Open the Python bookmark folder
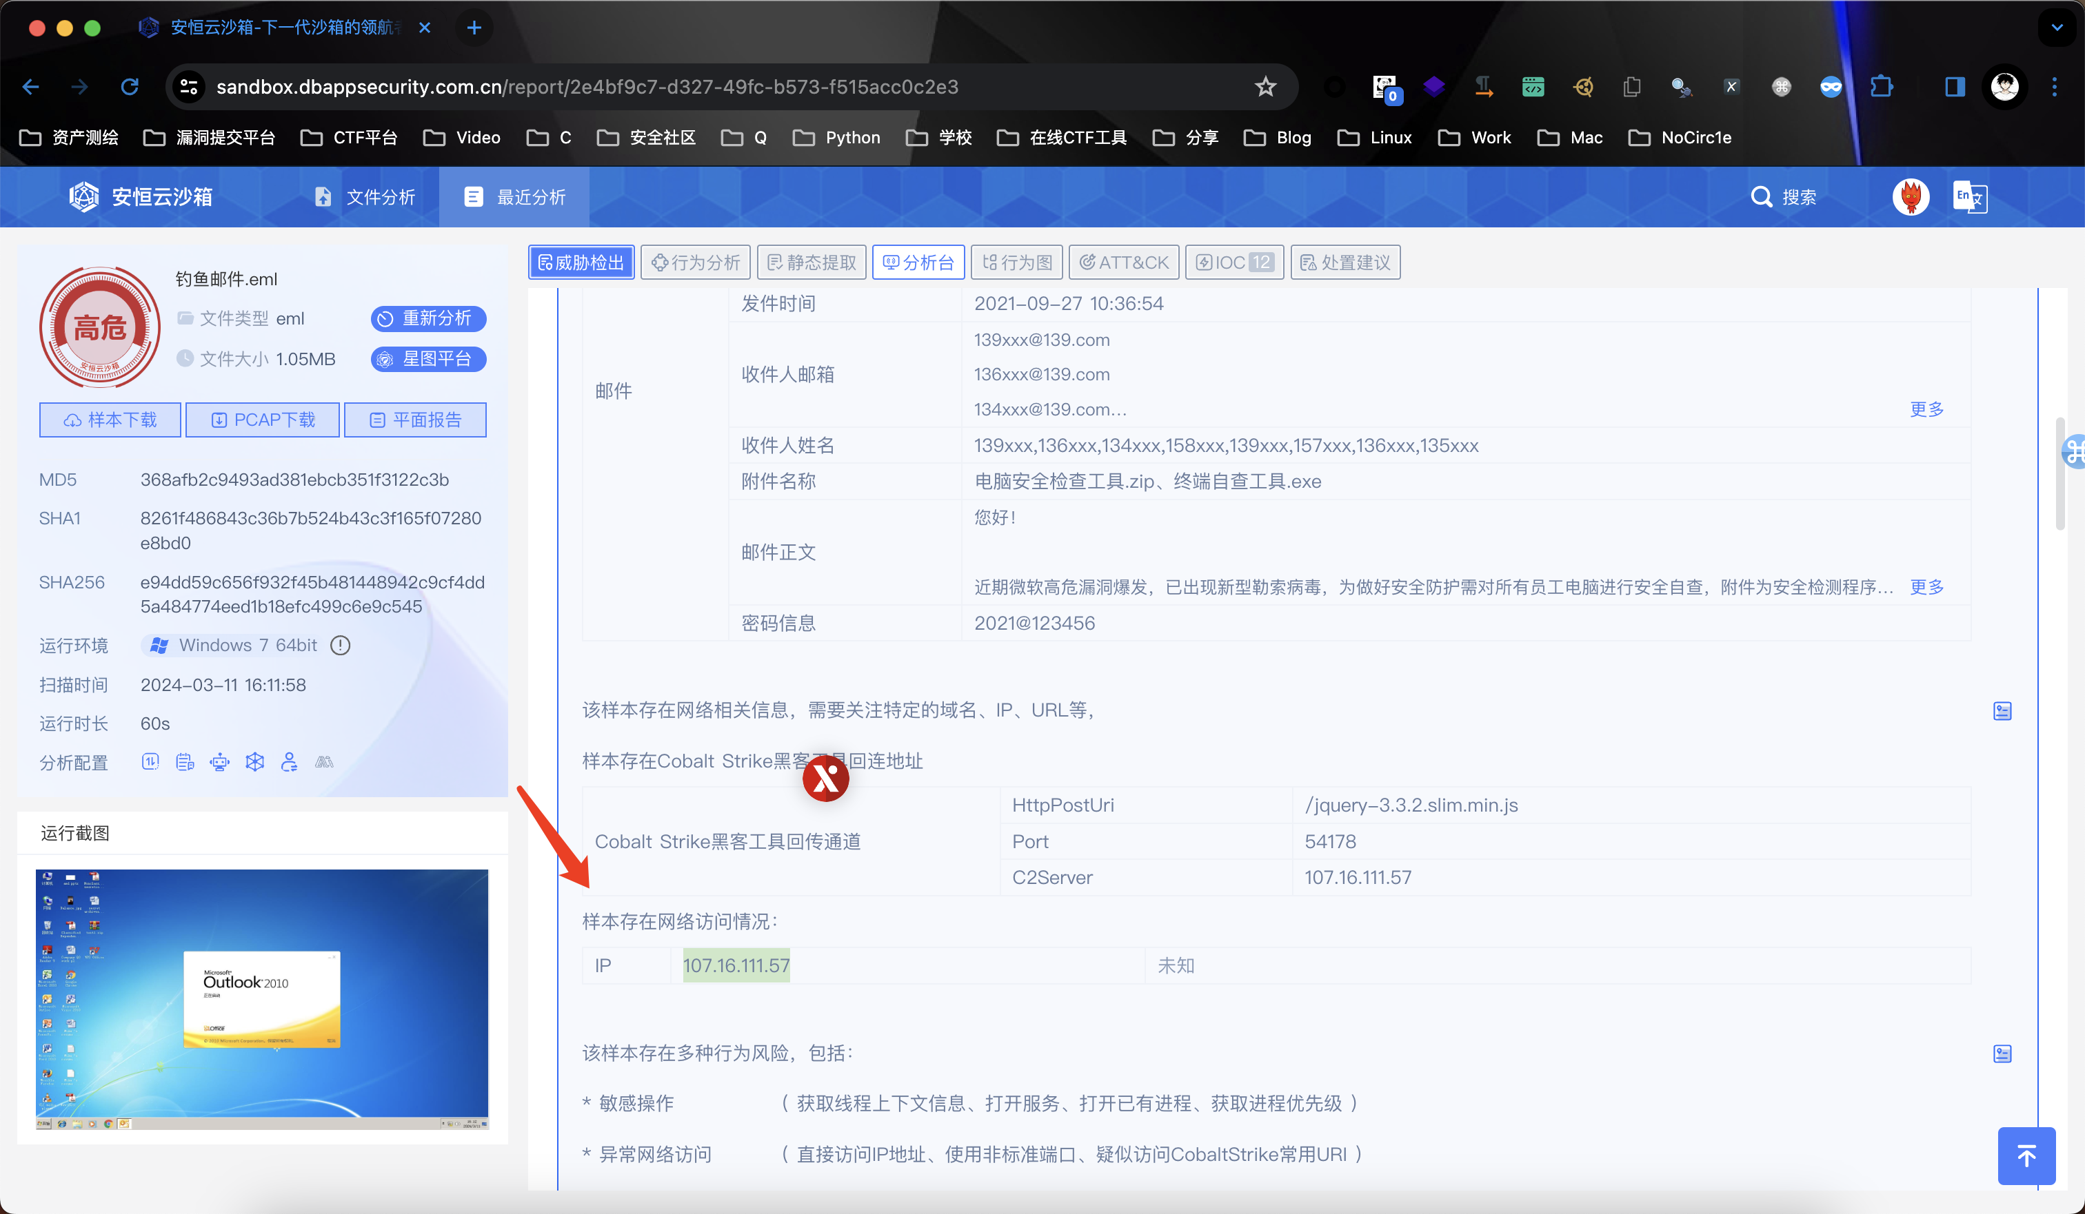The image size is (2085, 1214). click(x=836, y=137)
